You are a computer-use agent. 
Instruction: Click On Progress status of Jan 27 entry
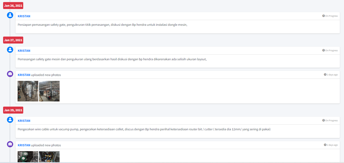(x=331, y=50)
